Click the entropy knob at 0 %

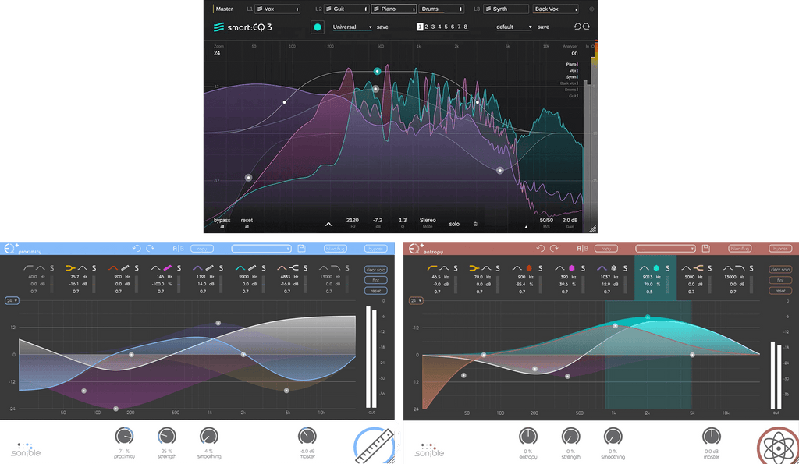pyautogui.click(x=528, y=437)
